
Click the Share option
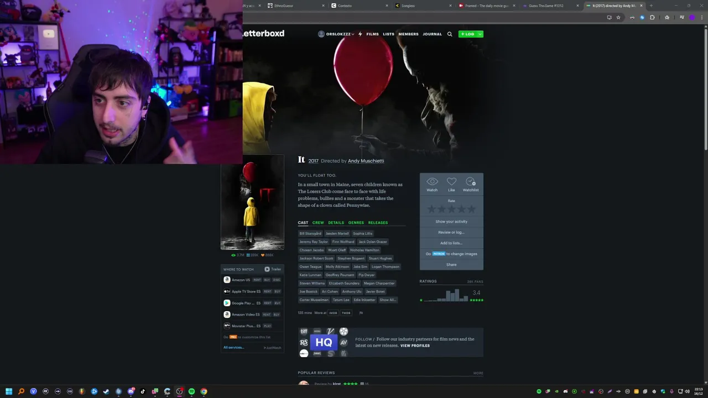451,265
